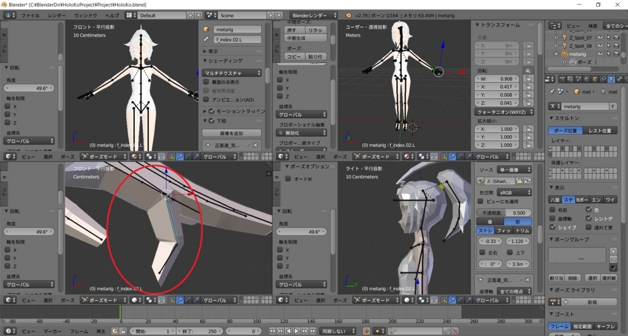The image size is (628, 336).
Task: Open the ファイル menu
Action: (x=30, y=15)
